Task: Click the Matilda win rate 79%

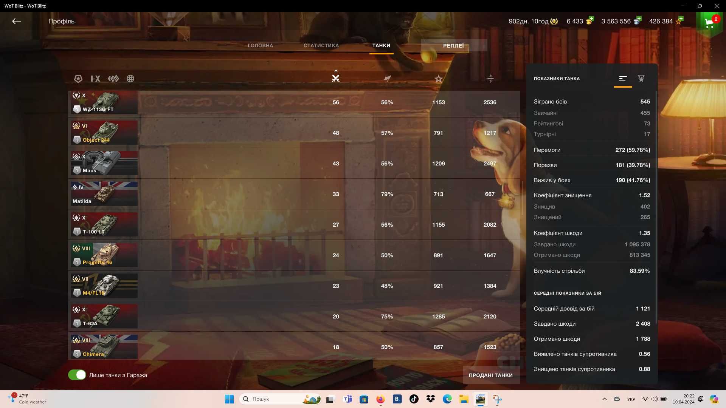Action: coord(387,194)
